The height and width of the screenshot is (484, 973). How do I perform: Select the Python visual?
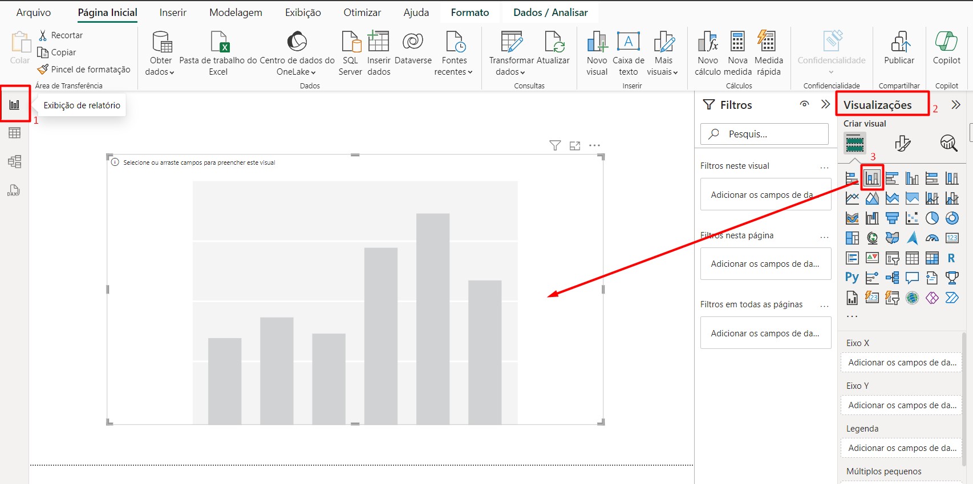point(852,278)
